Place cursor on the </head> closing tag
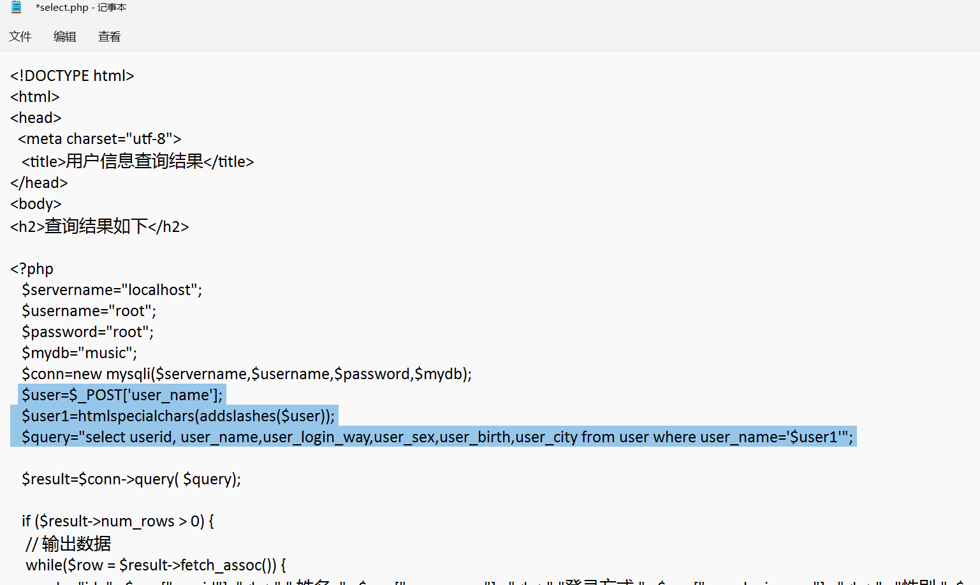Image resolution: width=980 pixels, height=585 pixels. (39, 183)
